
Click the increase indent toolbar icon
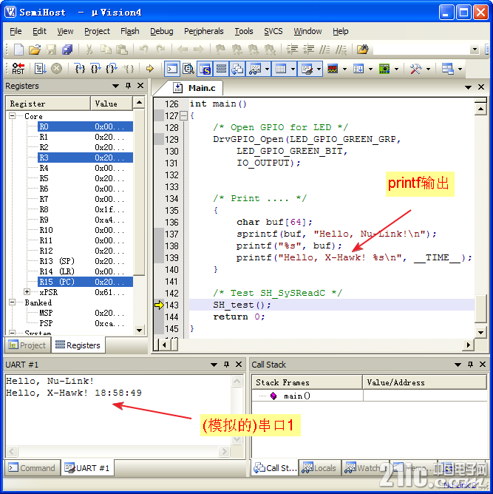click(x=292, y=50)
